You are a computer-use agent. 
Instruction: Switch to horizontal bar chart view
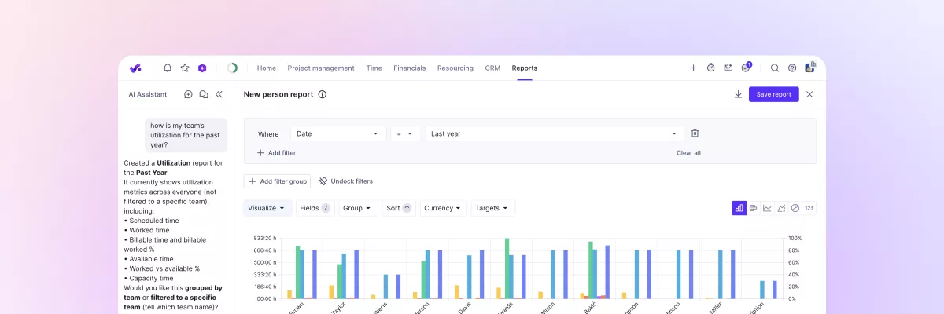coord(753,208)
